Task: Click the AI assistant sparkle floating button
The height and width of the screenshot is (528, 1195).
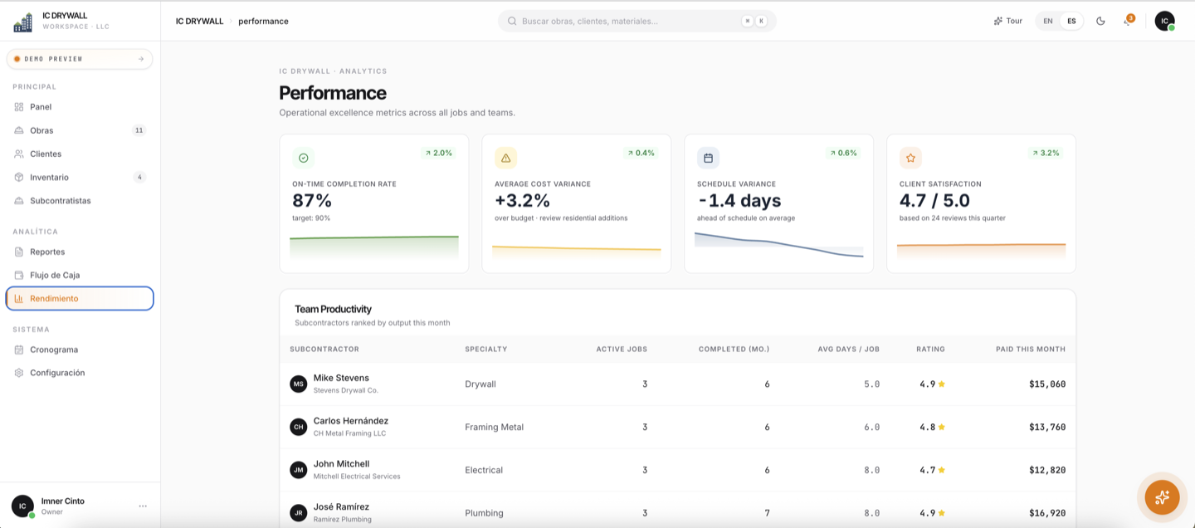Action: pyautogui.click(x=1162, y=497)
